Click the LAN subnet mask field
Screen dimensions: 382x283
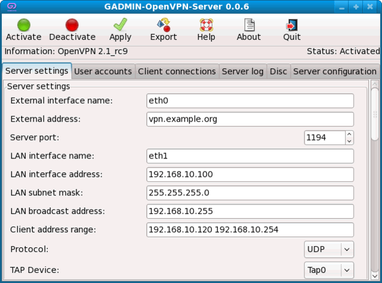click(250, 193)
